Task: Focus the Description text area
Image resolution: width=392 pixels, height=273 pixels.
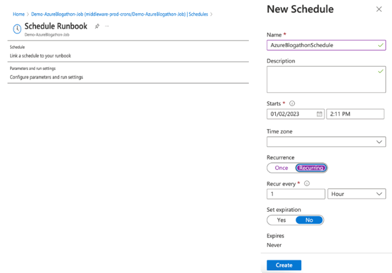Action: (326, 79)
